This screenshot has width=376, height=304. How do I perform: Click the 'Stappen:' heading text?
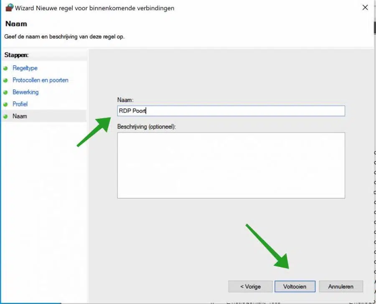coord(16,55)
